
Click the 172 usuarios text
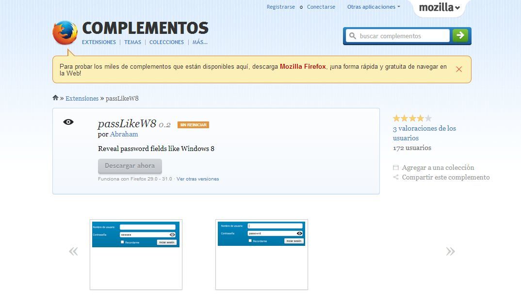[x=412, y=148]
